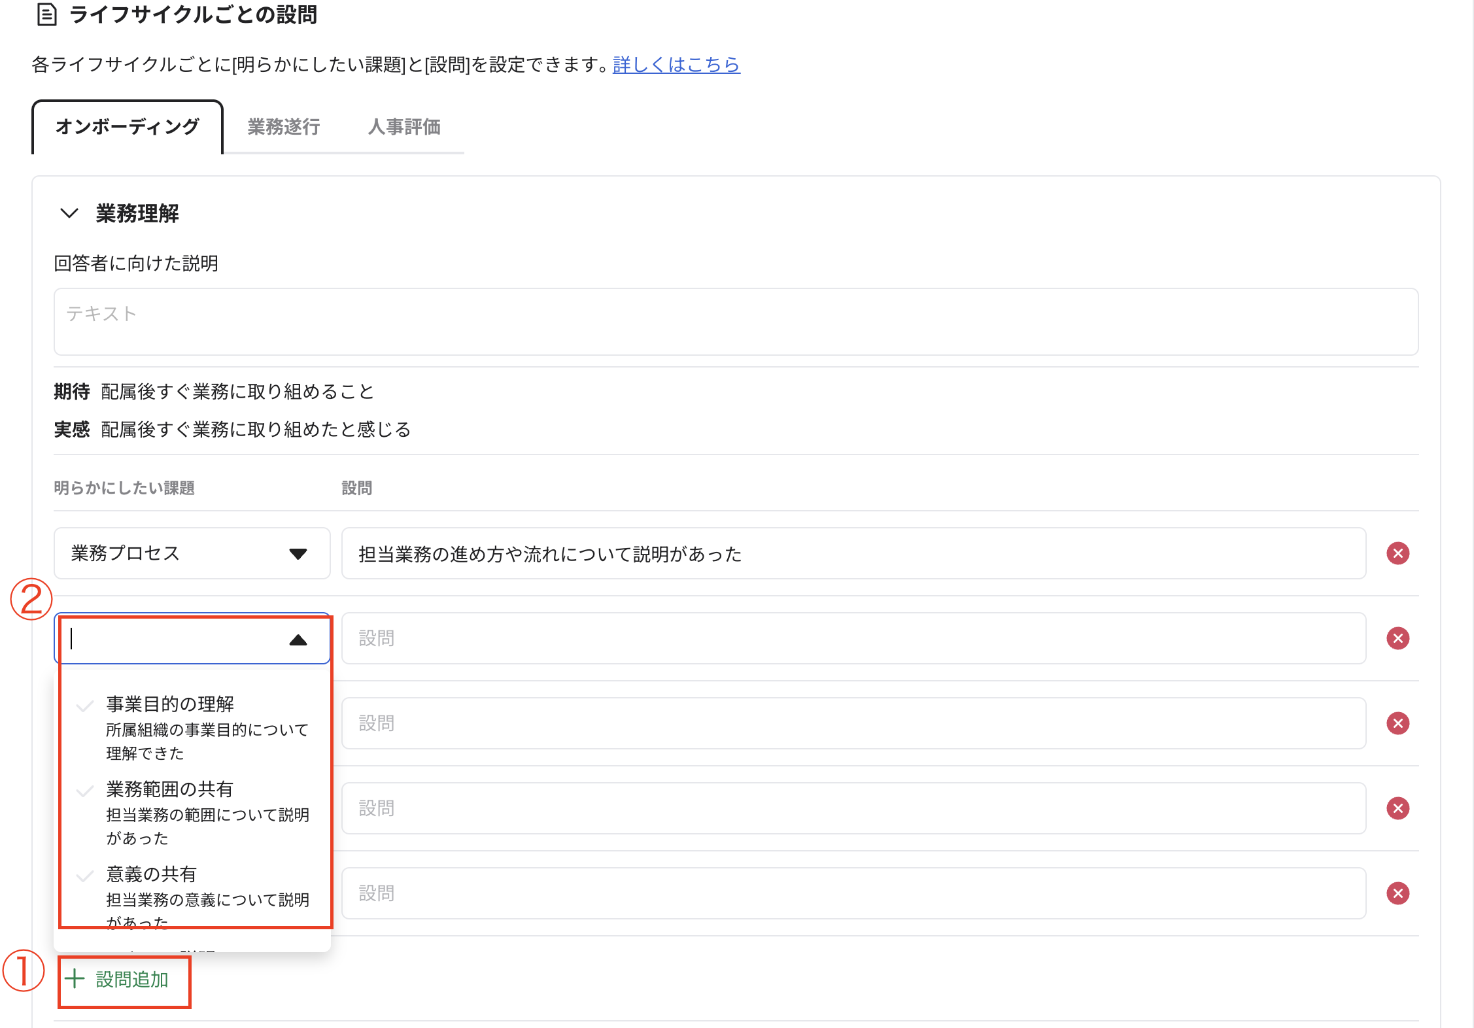Image resolution: width=1474 pixels, height=1028 pixels.
Task: Click the green plus icon next to 設問追加
Action: (75, 979)
